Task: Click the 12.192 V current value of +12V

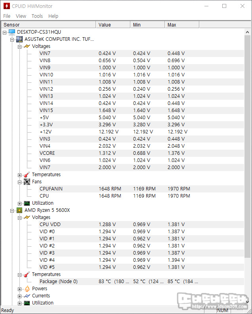Action: point(109,132)
